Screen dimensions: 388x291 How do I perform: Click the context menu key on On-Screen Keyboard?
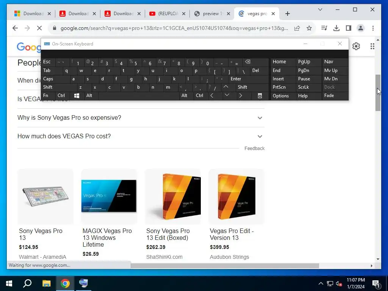click(260, 95)
